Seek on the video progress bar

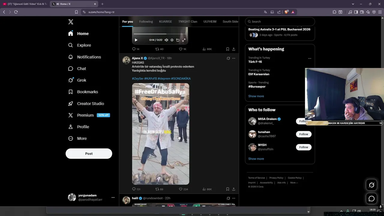coord(160,34)
